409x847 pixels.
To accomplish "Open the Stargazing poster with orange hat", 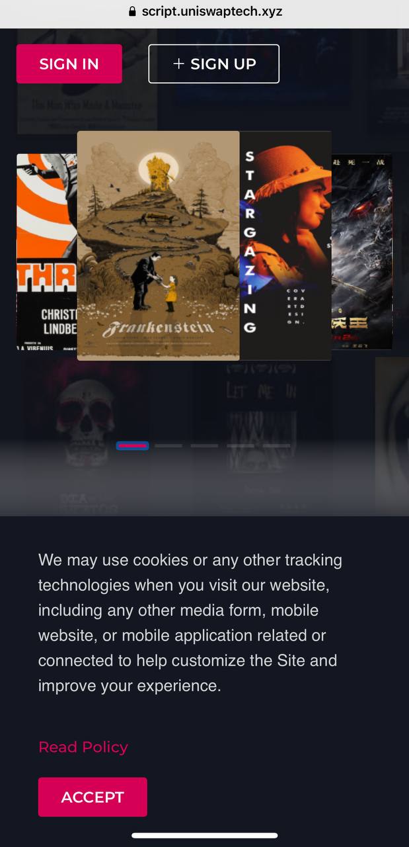I will [x=285, y=245].
